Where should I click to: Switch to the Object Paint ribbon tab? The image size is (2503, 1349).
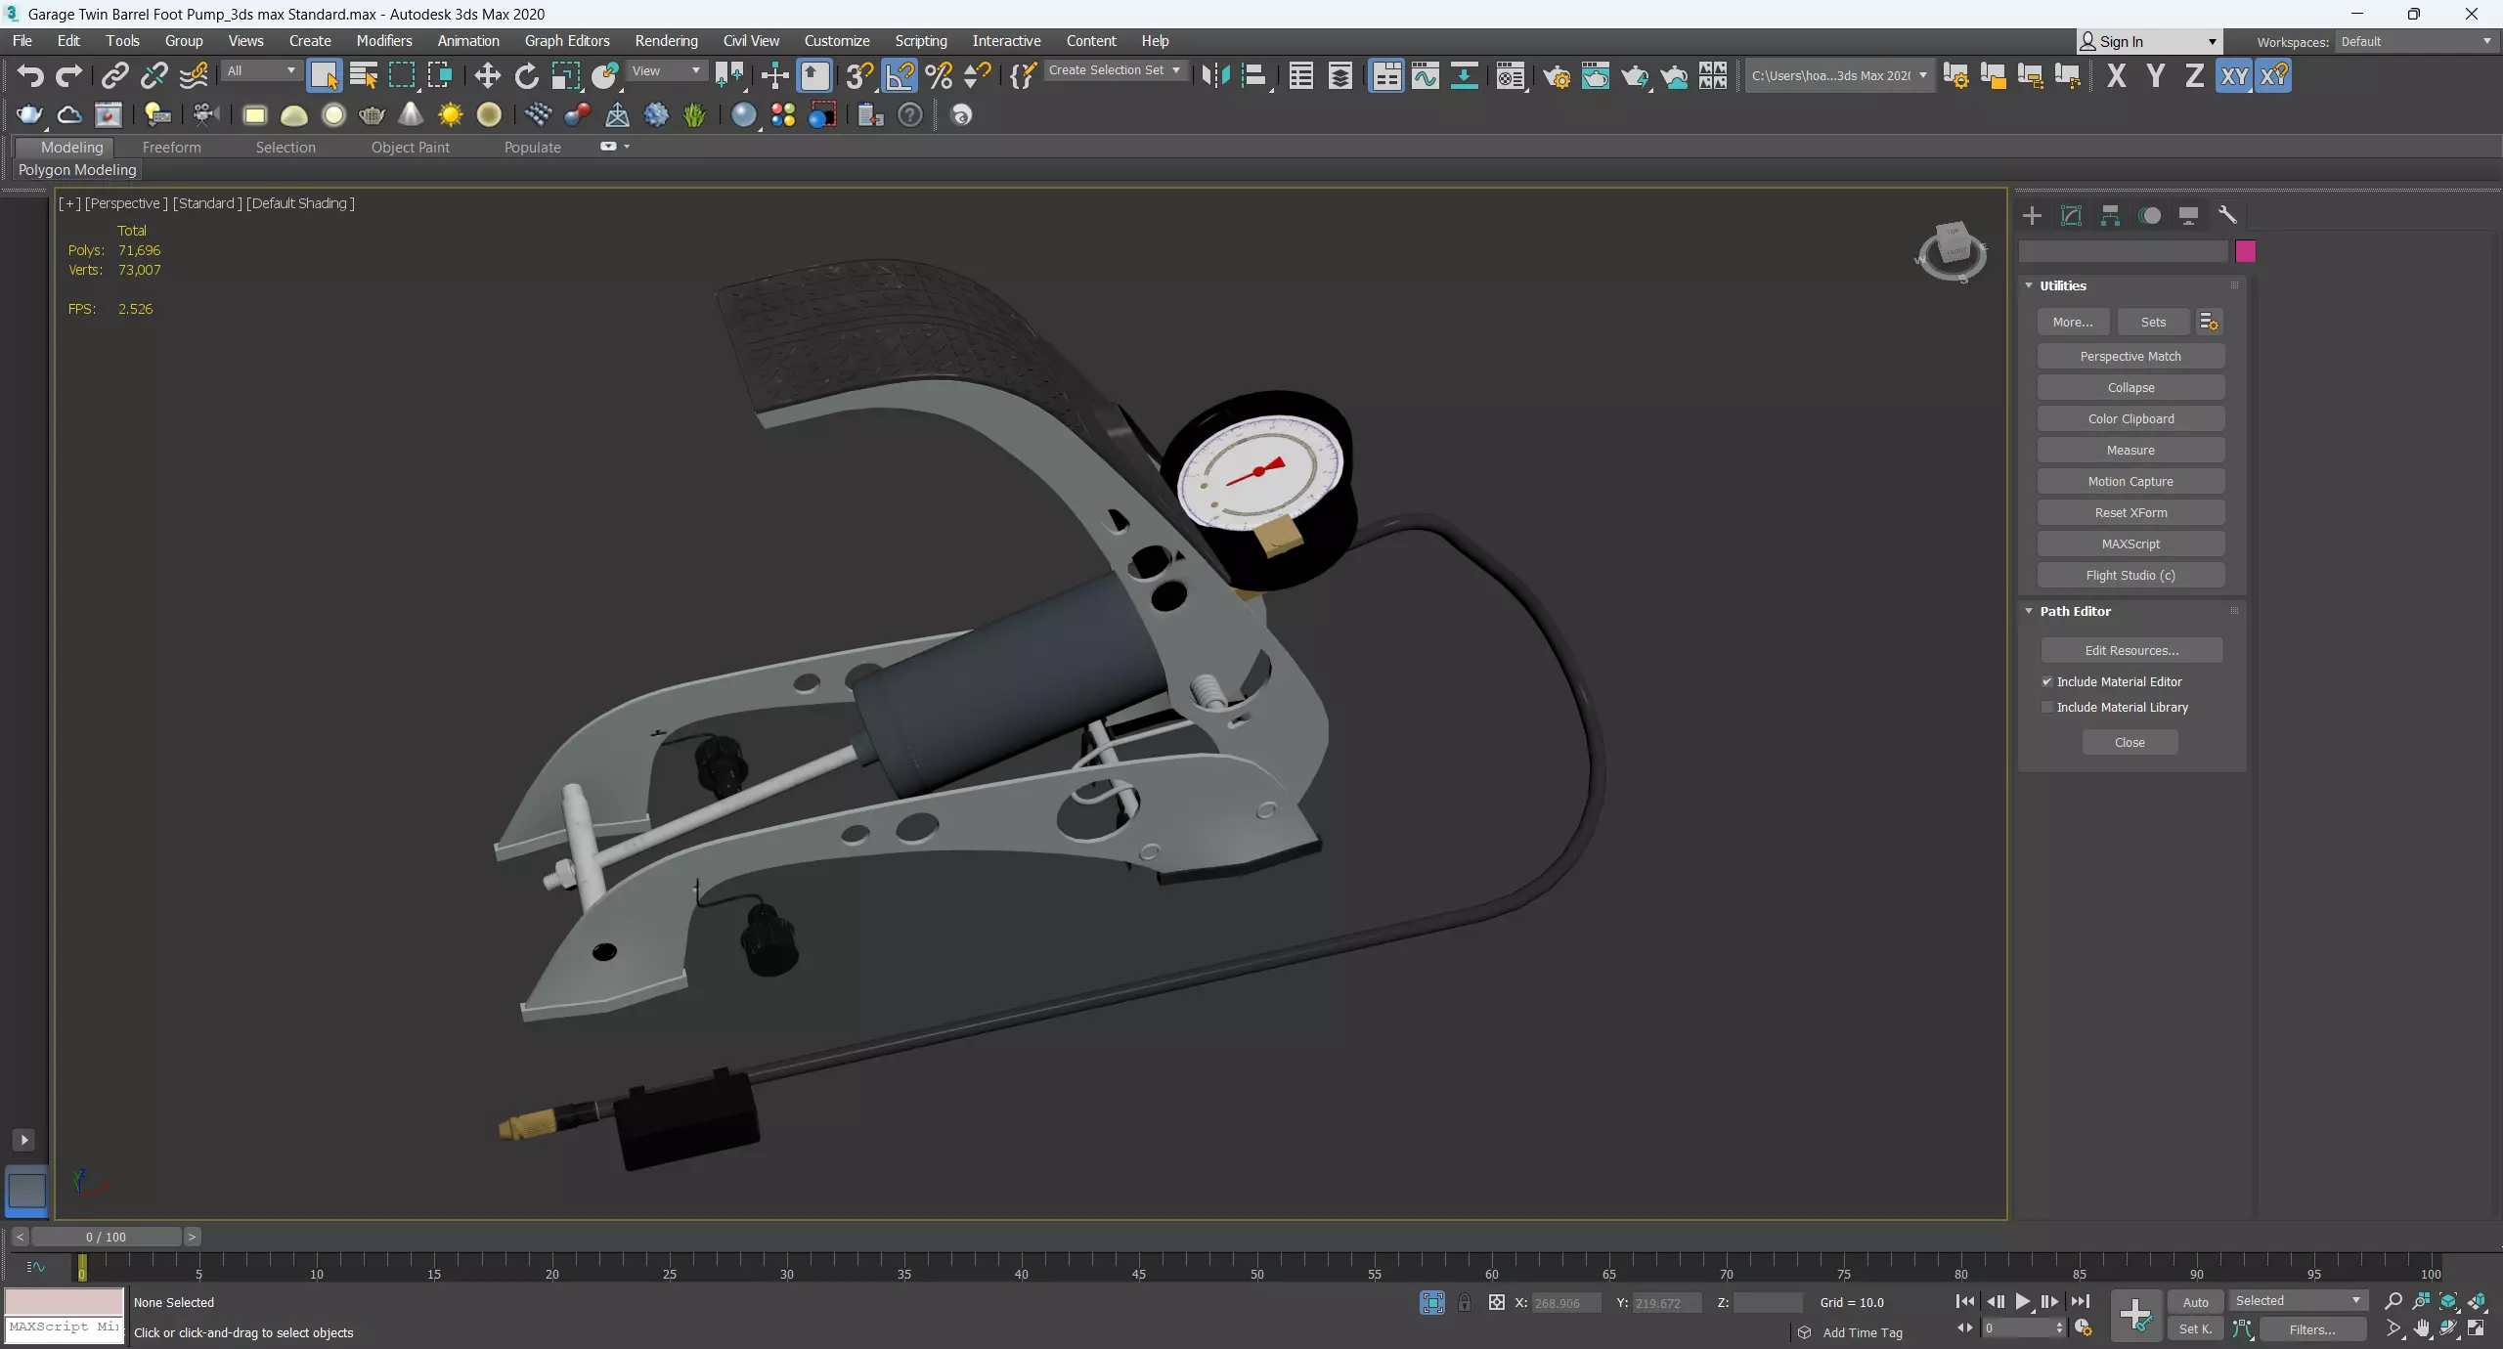click(411, 148)
